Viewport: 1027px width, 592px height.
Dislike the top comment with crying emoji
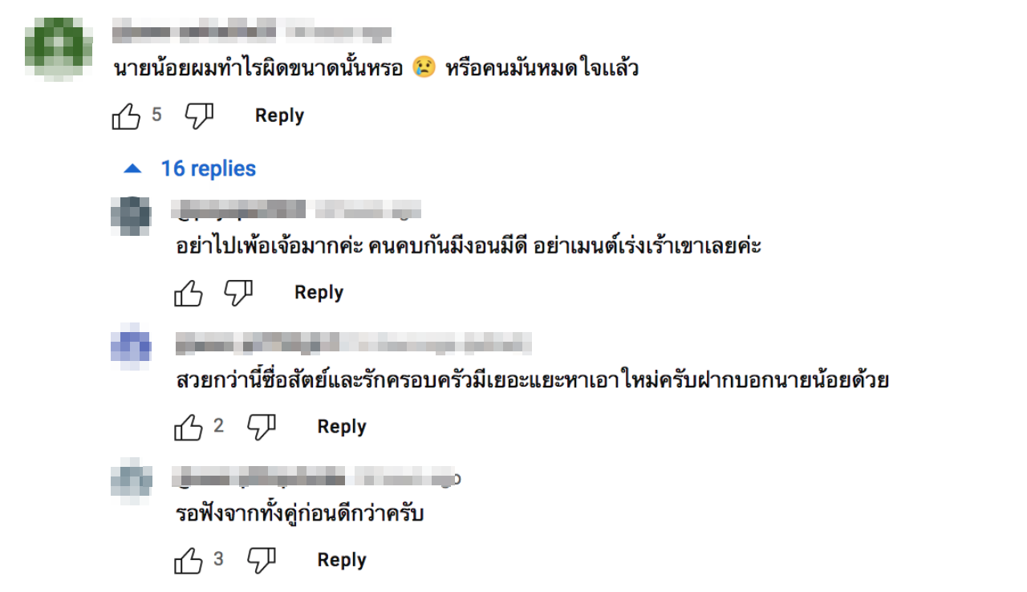click(x=199, y=116)
